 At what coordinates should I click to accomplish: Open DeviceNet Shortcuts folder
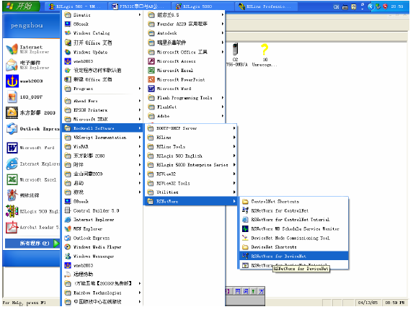294,247
